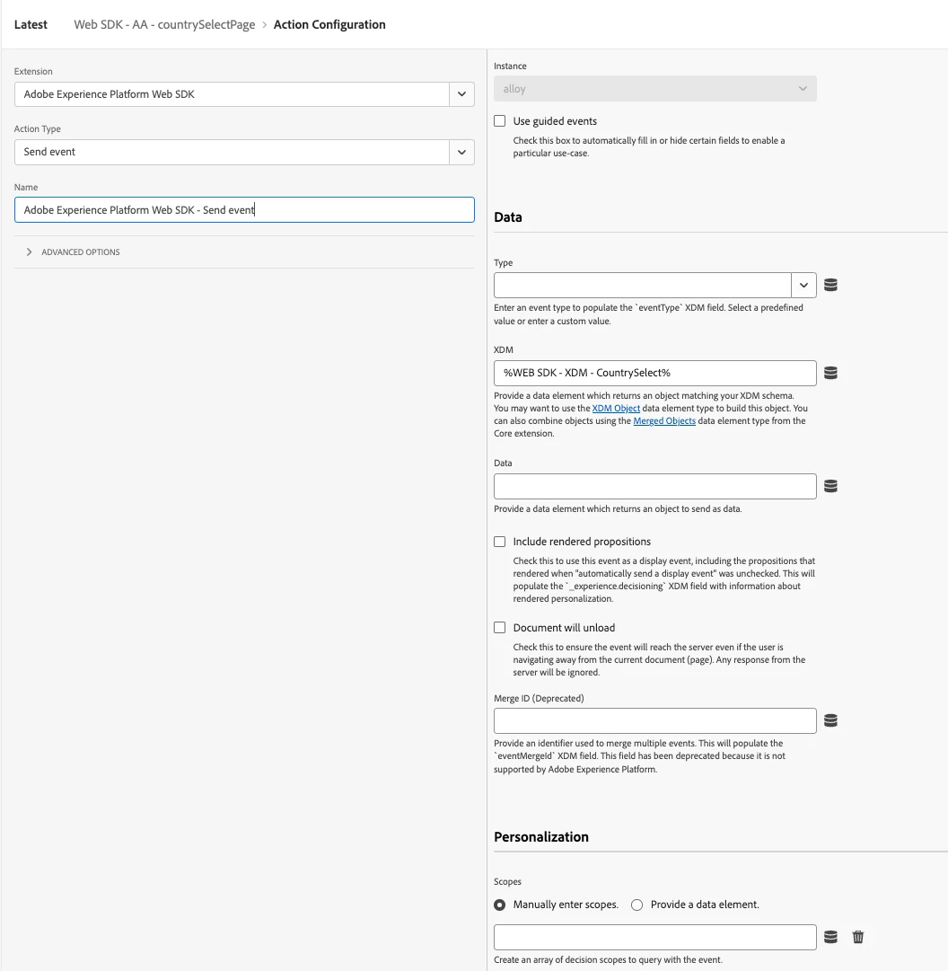Click into the Scopes input field
The image size is (948, 971).
[654, 937]
